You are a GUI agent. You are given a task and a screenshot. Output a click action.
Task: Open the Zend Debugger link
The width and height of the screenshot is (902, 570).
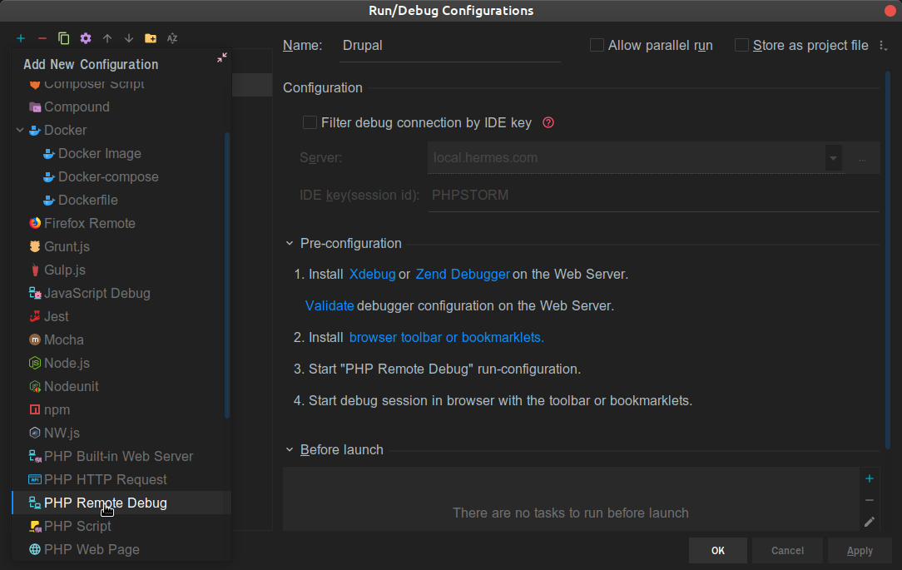pyautogui.click(x=463, y=275)
